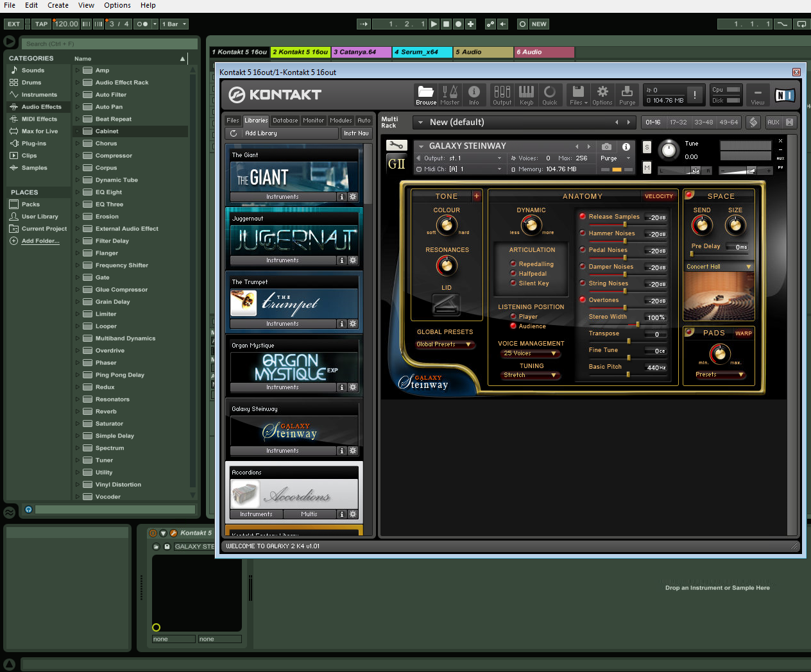Select the 3 Catanya.64 track header
Screen dimensions: 811x672
361,52
